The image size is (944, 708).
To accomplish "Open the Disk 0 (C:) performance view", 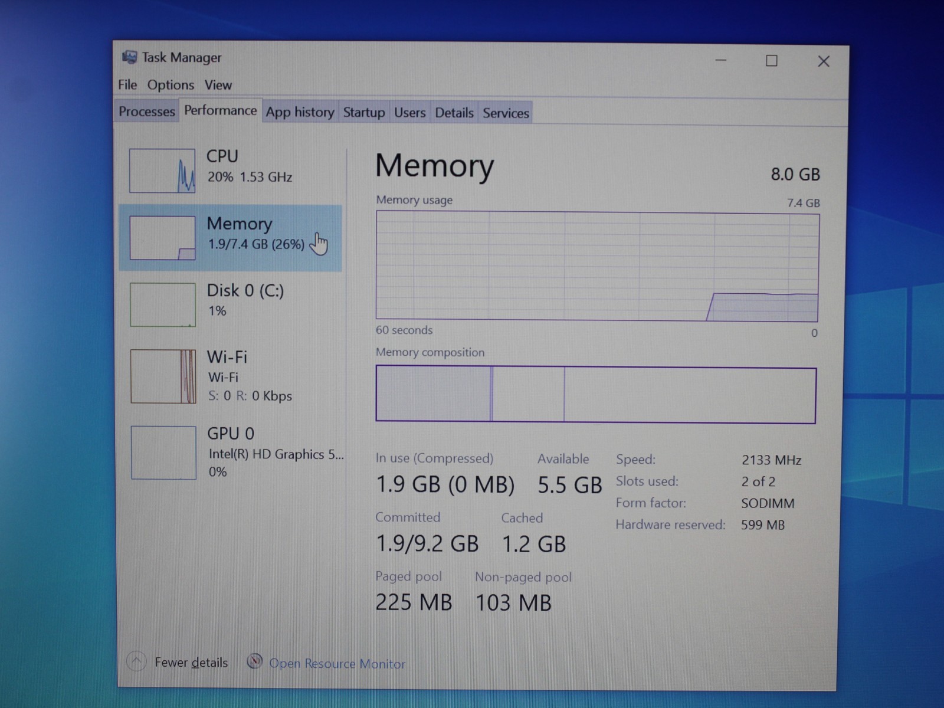I will click(x=230, y=304).
